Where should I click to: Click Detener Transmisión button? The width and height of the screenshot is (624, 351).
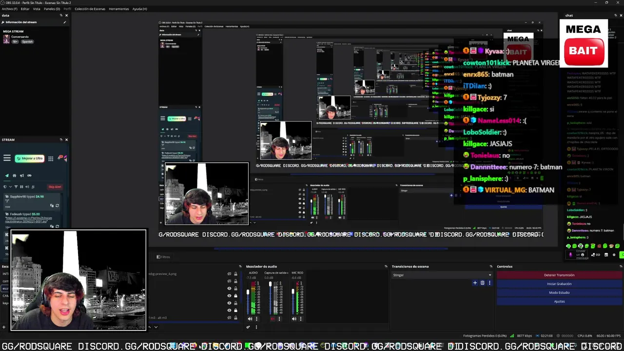pyautogui.click(x=559, y=275)
